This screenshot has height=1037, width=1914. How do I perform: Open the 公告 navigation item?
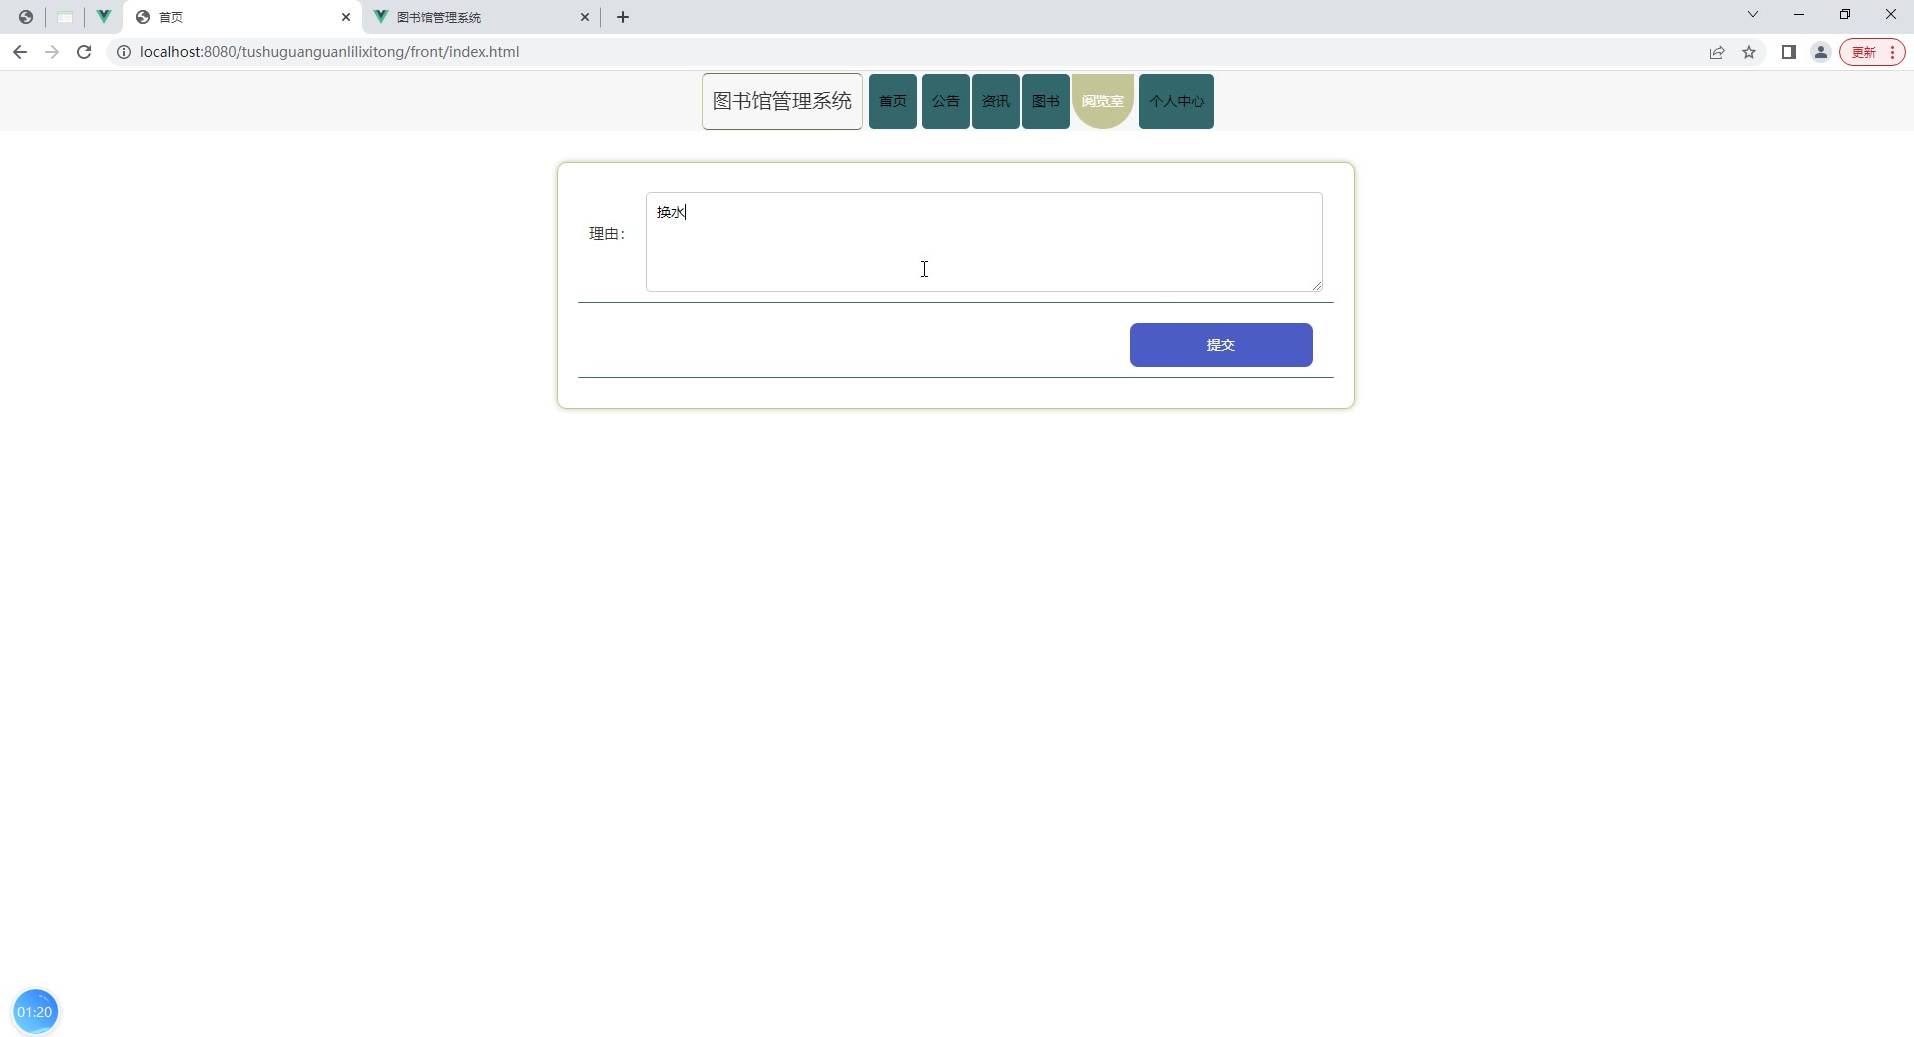(x=946, y=101)
